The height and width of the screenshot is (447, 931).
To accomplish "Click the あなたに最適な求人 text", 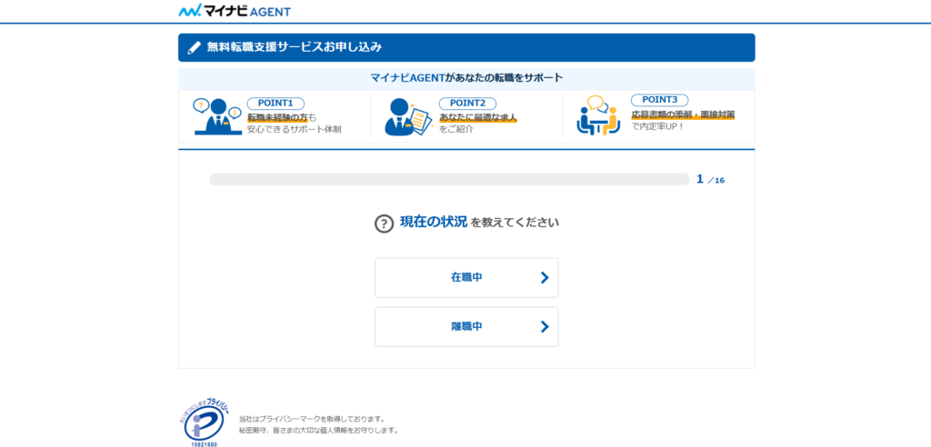I will coord(478,117).
